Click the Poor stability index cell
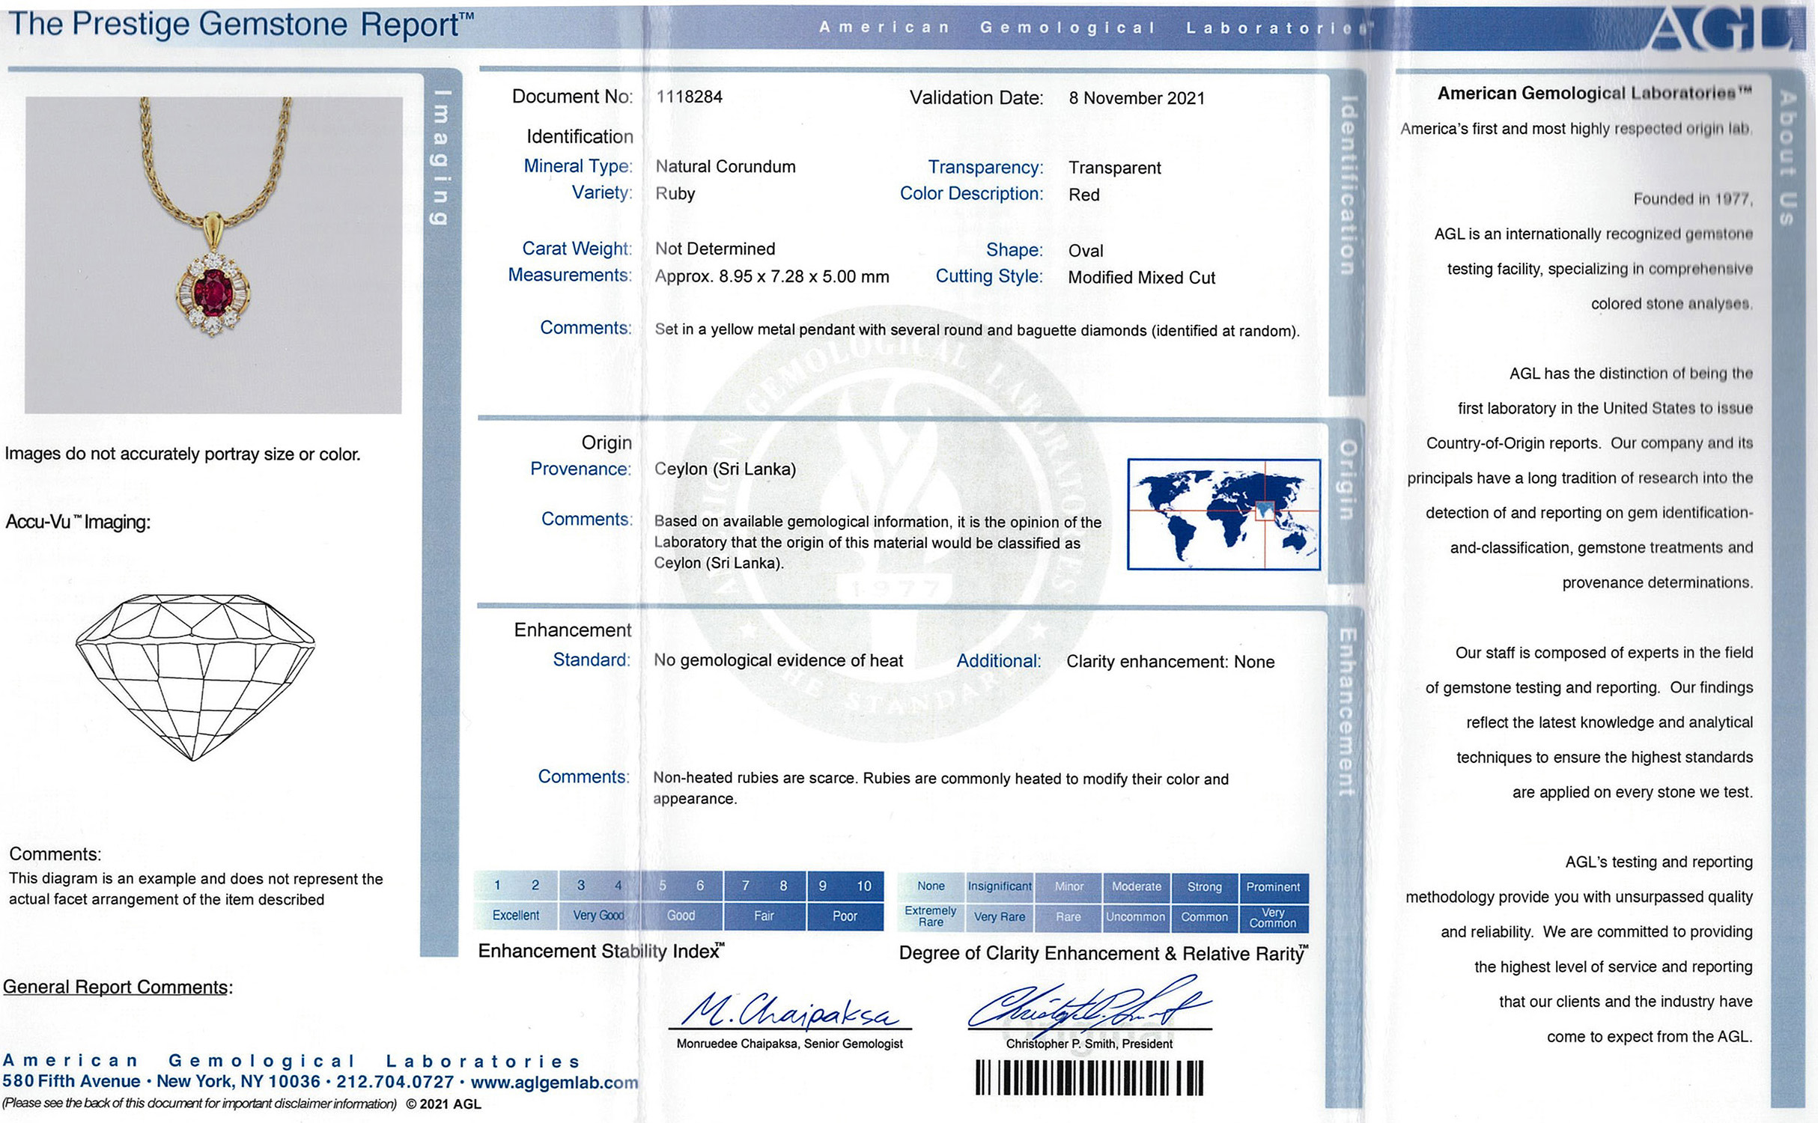 click(x=845, y=916)
